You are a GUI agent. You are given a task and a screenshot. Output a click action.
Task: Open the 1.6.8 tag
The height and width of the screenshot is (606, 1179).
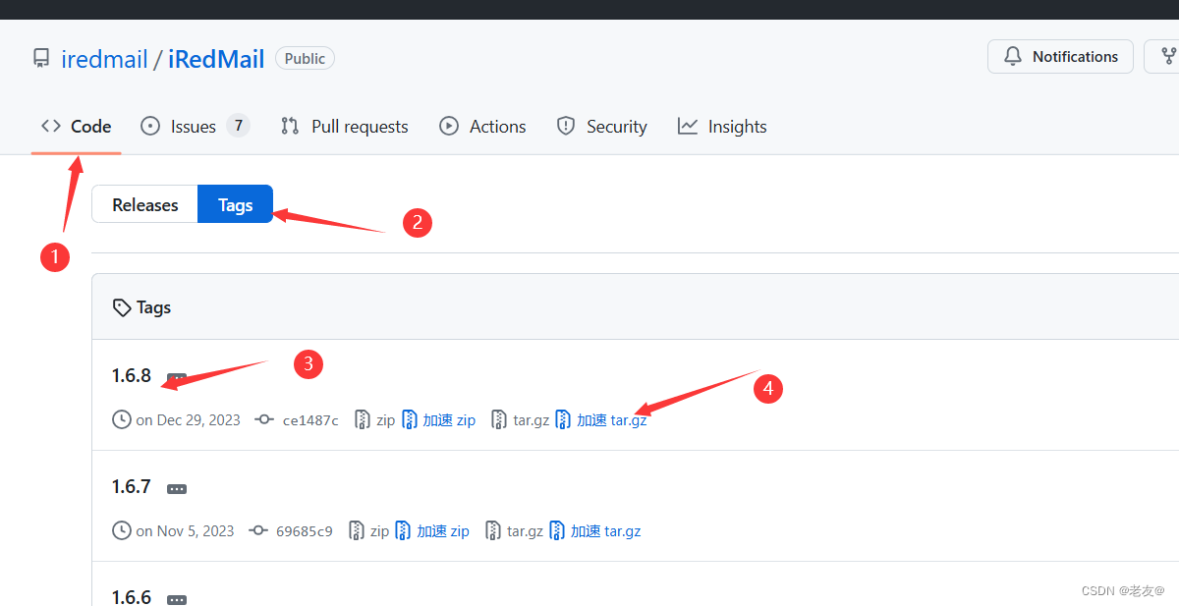click(x=132, y=375)
